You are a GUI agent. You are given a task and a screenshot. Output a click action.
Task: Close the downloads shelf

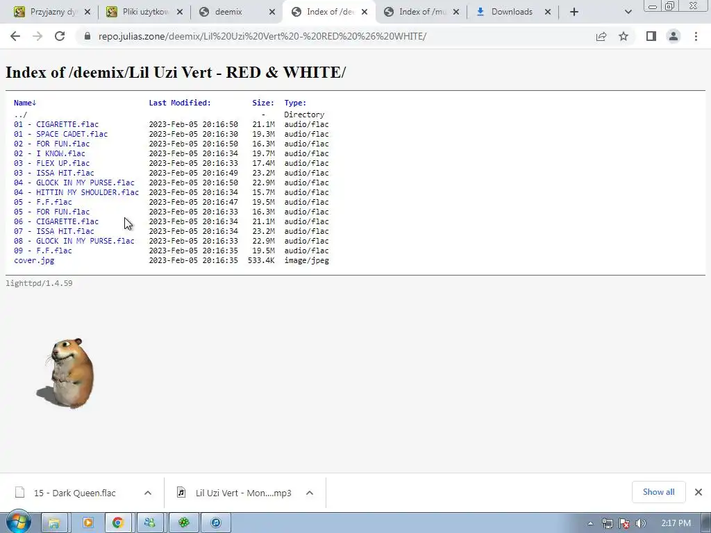[x=699, y=492]
